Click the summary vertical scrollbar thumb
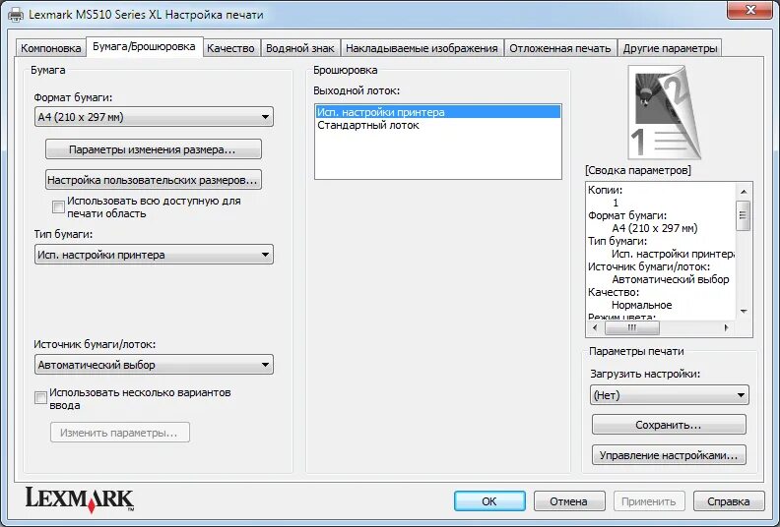 [x=744, y=215]
